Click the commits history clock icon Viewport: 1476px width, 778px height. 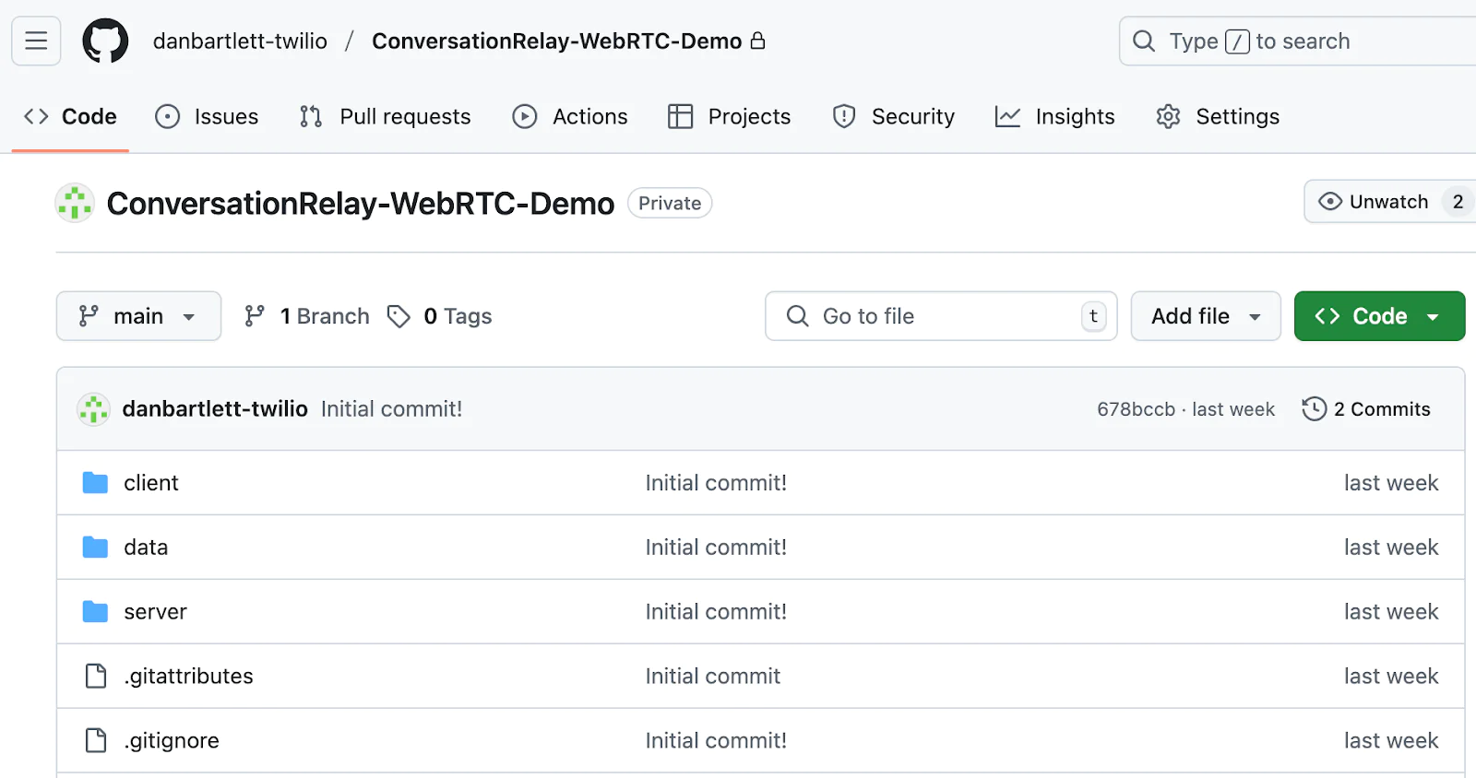tap(1315, 409)
